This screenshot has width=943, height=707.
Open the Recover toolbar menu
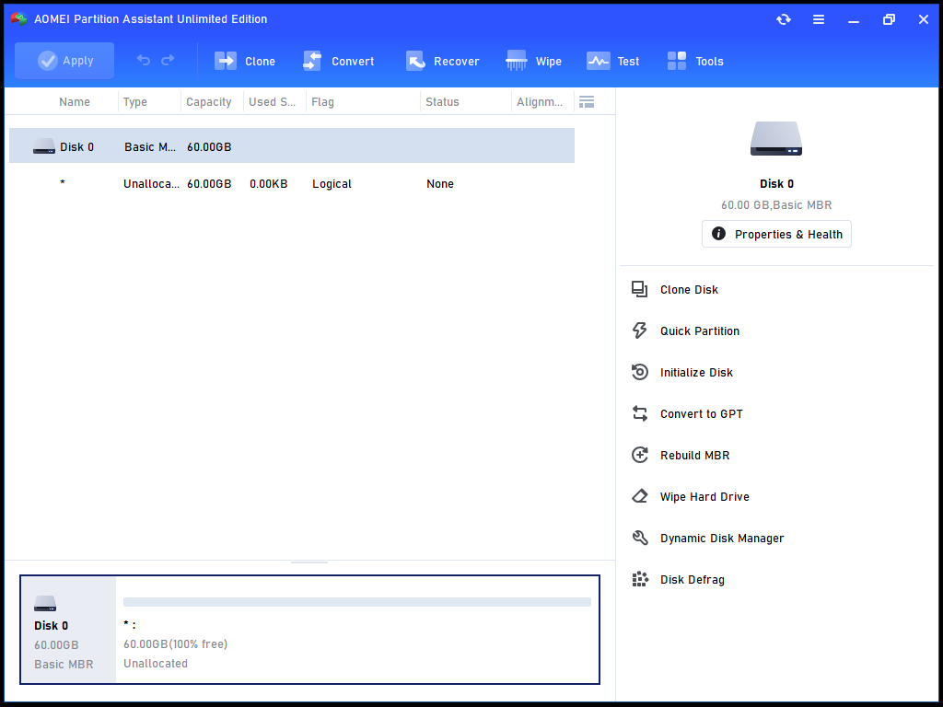[442, 62]
